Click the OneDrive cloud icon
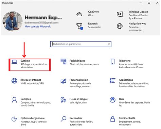This screenshot has height=129, width=161. [79, 14]
